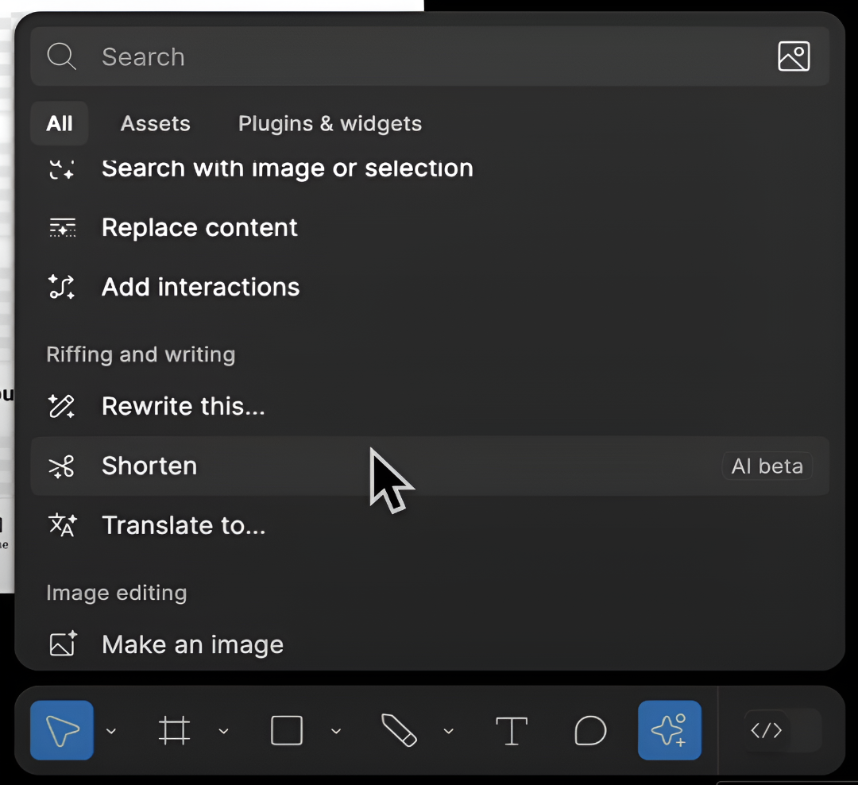
Task: Expand the Move tool dropdown chevron
Action: pyautogui.click(x=111, y=731)
